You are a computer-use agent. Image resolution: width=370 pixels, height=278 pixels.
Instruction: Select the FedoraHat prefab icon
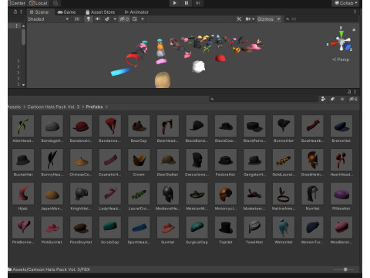click(226, 160)
